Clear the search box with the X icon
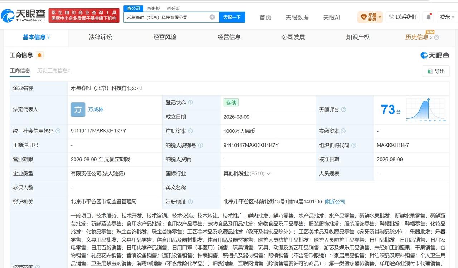The width and height of the screenshot is (458, 268). [212, 17]
